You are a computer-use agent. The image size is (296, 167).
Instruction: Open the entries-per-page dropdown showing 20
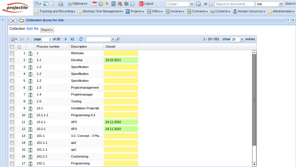pos(242,39)
